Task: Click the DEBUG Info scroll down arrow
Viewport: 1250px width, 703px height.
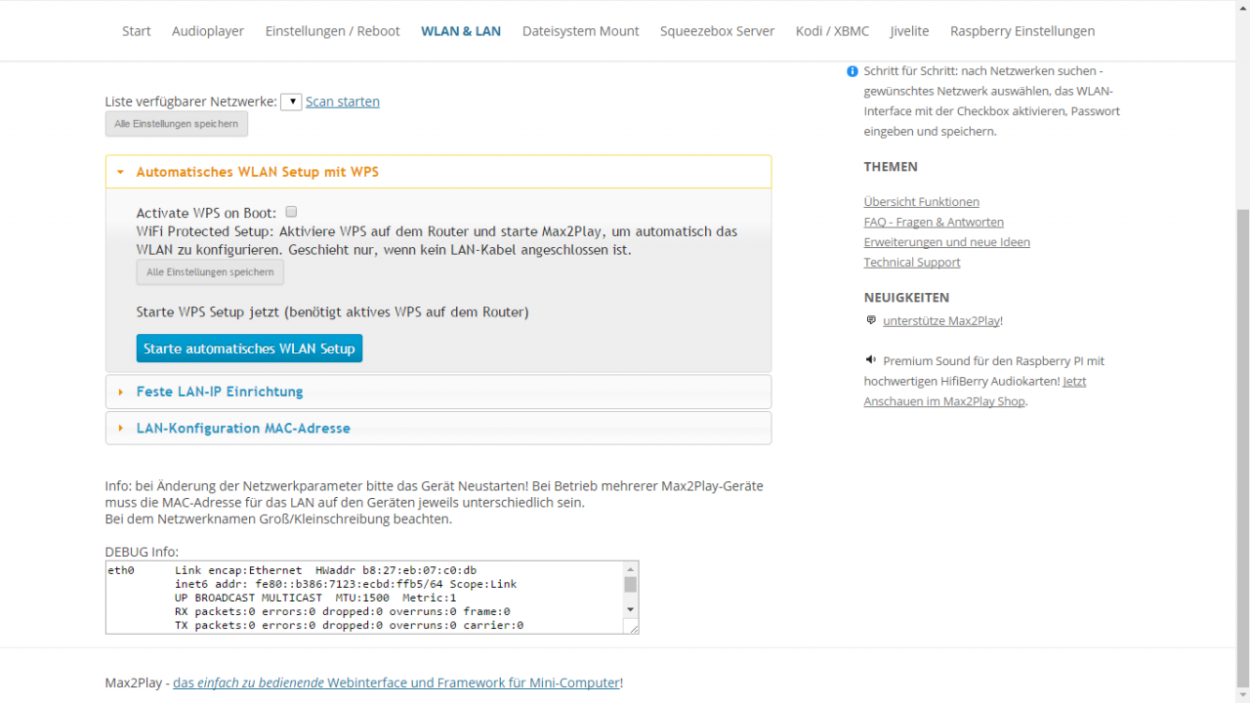Action: tap(631, 610)
